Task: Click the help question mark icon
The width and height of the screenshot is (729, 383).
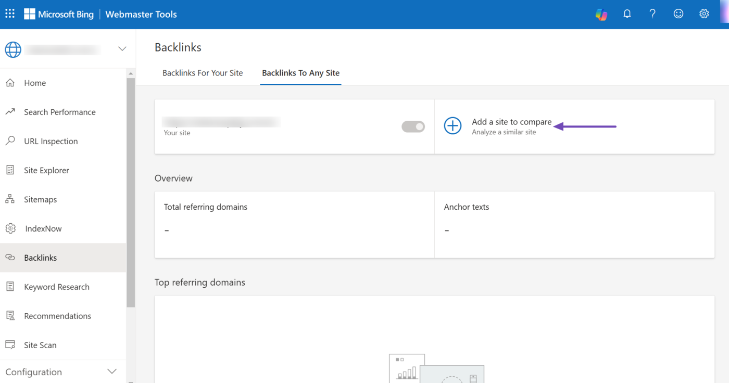Action: coord(652,14)
